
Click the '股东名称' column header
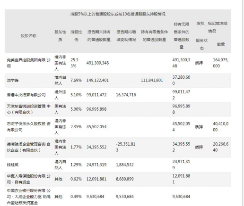point(28,36)
